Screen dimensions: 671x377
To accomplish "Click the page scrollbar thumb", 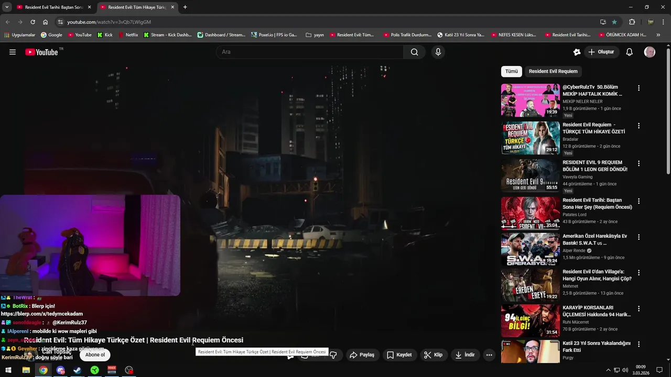I will pos(668,112).
